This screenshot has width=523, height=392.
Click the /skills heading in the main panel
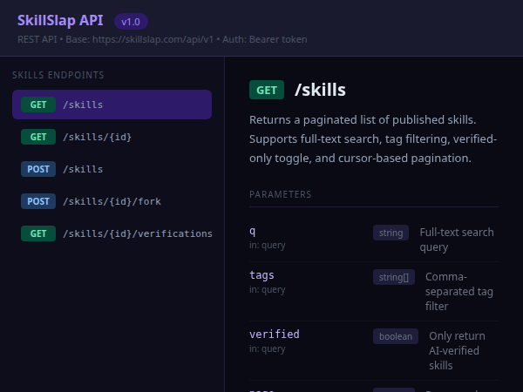[321, 90]
